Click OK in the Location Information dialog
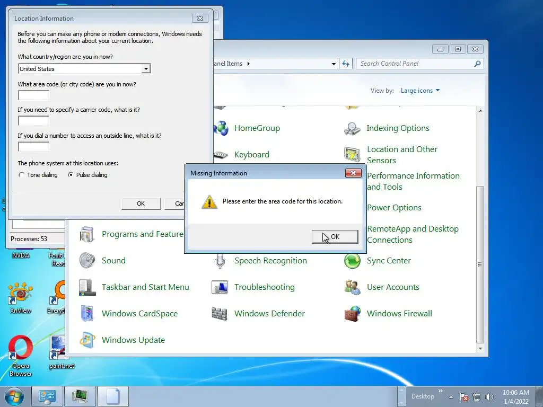This screenshot has height=407, width=543. (x=141, y=203)
